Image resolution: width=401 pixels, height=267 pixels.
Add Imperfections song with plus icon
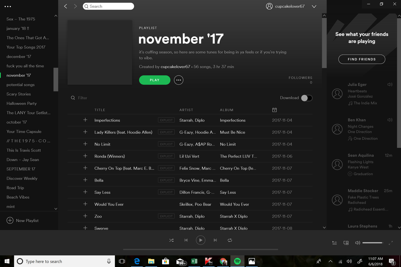click(x=85, y=120)
